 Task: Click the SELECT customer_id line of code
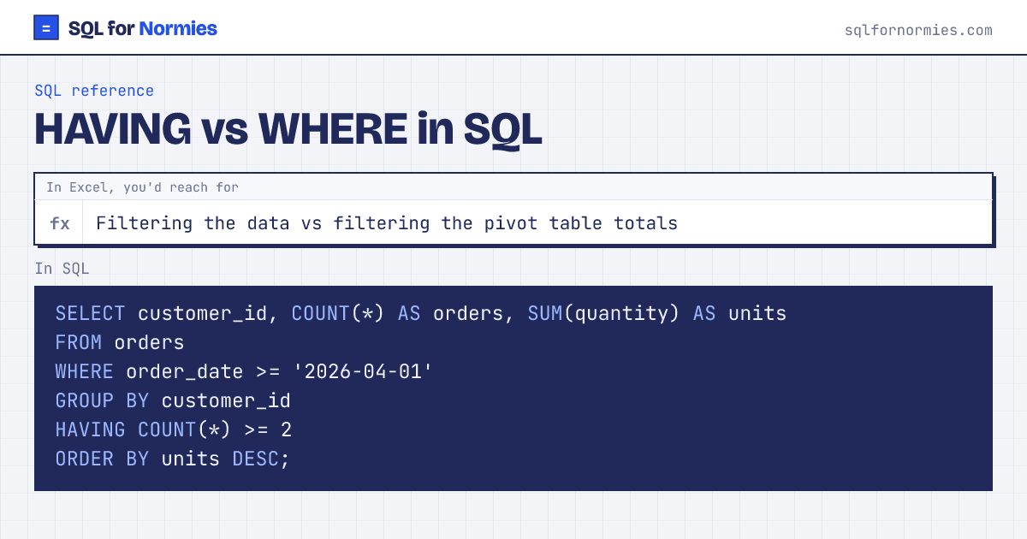pyautogui.click(x=421, y=313)
